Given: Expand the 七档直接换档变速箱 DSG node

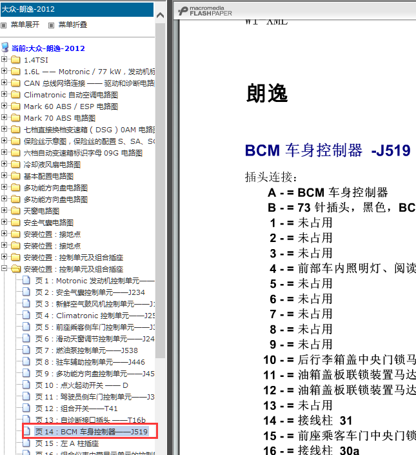Looking at the screenshot, I should pos(4,129).
